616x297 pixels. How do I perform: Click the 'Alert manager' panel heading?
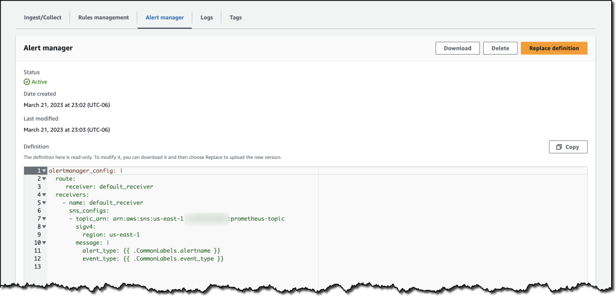click(48, 48)
